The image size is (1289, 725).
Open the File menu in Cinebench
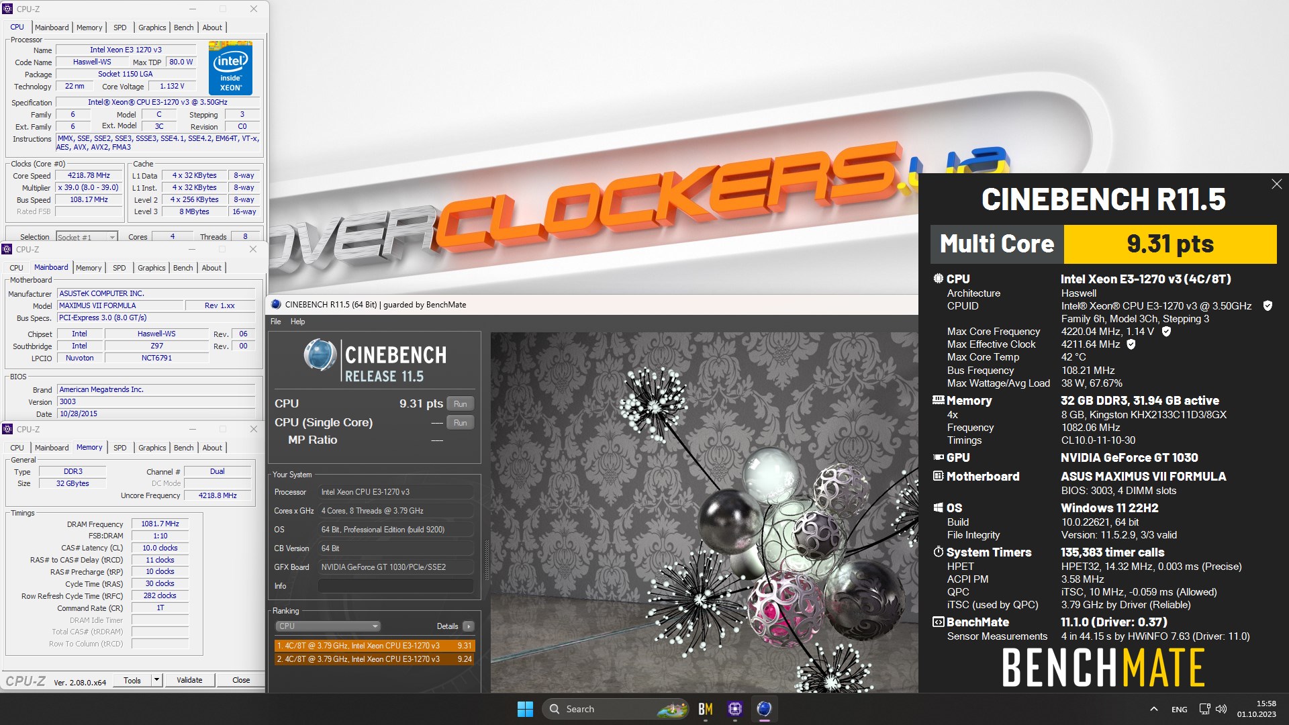pos(275,322)
